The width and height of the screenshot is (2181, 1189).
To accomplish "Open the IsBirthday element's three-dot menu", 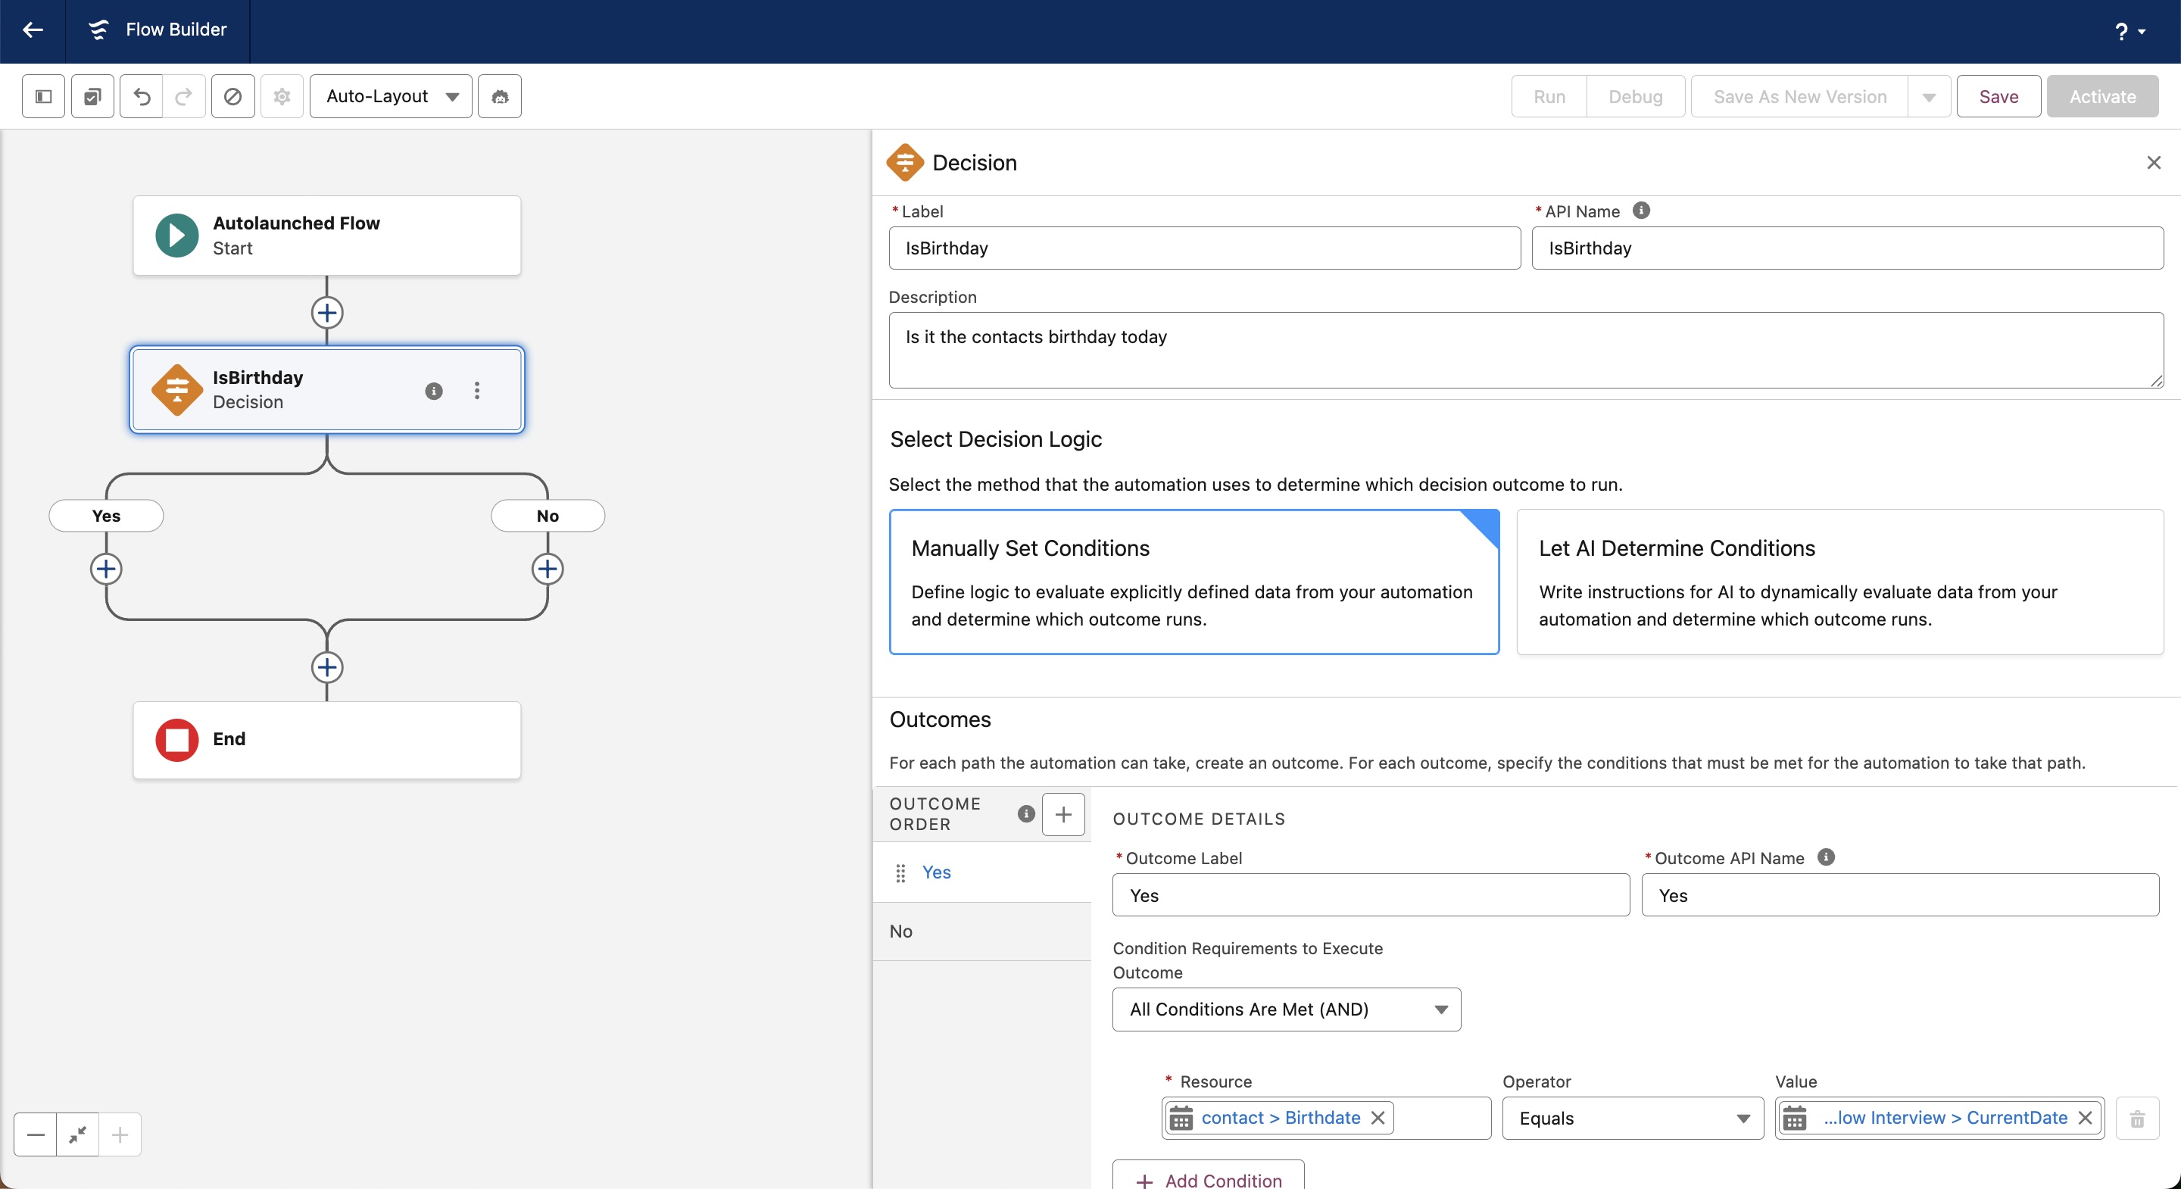I will pyautogui.click(x=476, y=391).
